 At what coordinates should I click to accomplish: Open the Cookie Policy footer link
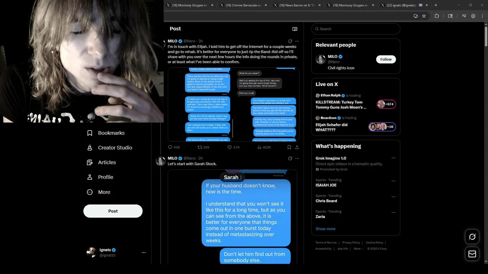click(374, 243)
